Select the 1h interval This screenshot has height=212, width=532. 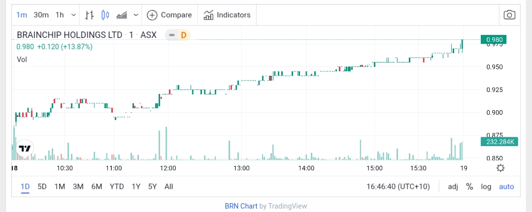tap(60, 15)
